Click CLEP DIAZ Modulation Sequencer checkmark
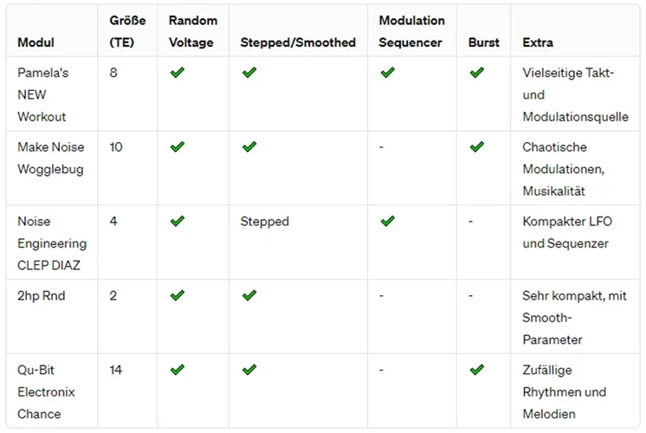 point(387,222)
